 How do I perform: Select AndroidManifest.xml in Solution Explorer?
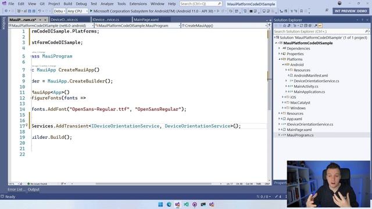(310, 75)
